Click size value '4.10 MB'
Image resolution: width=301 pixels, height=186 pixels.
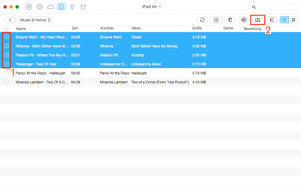pos(199,82)
